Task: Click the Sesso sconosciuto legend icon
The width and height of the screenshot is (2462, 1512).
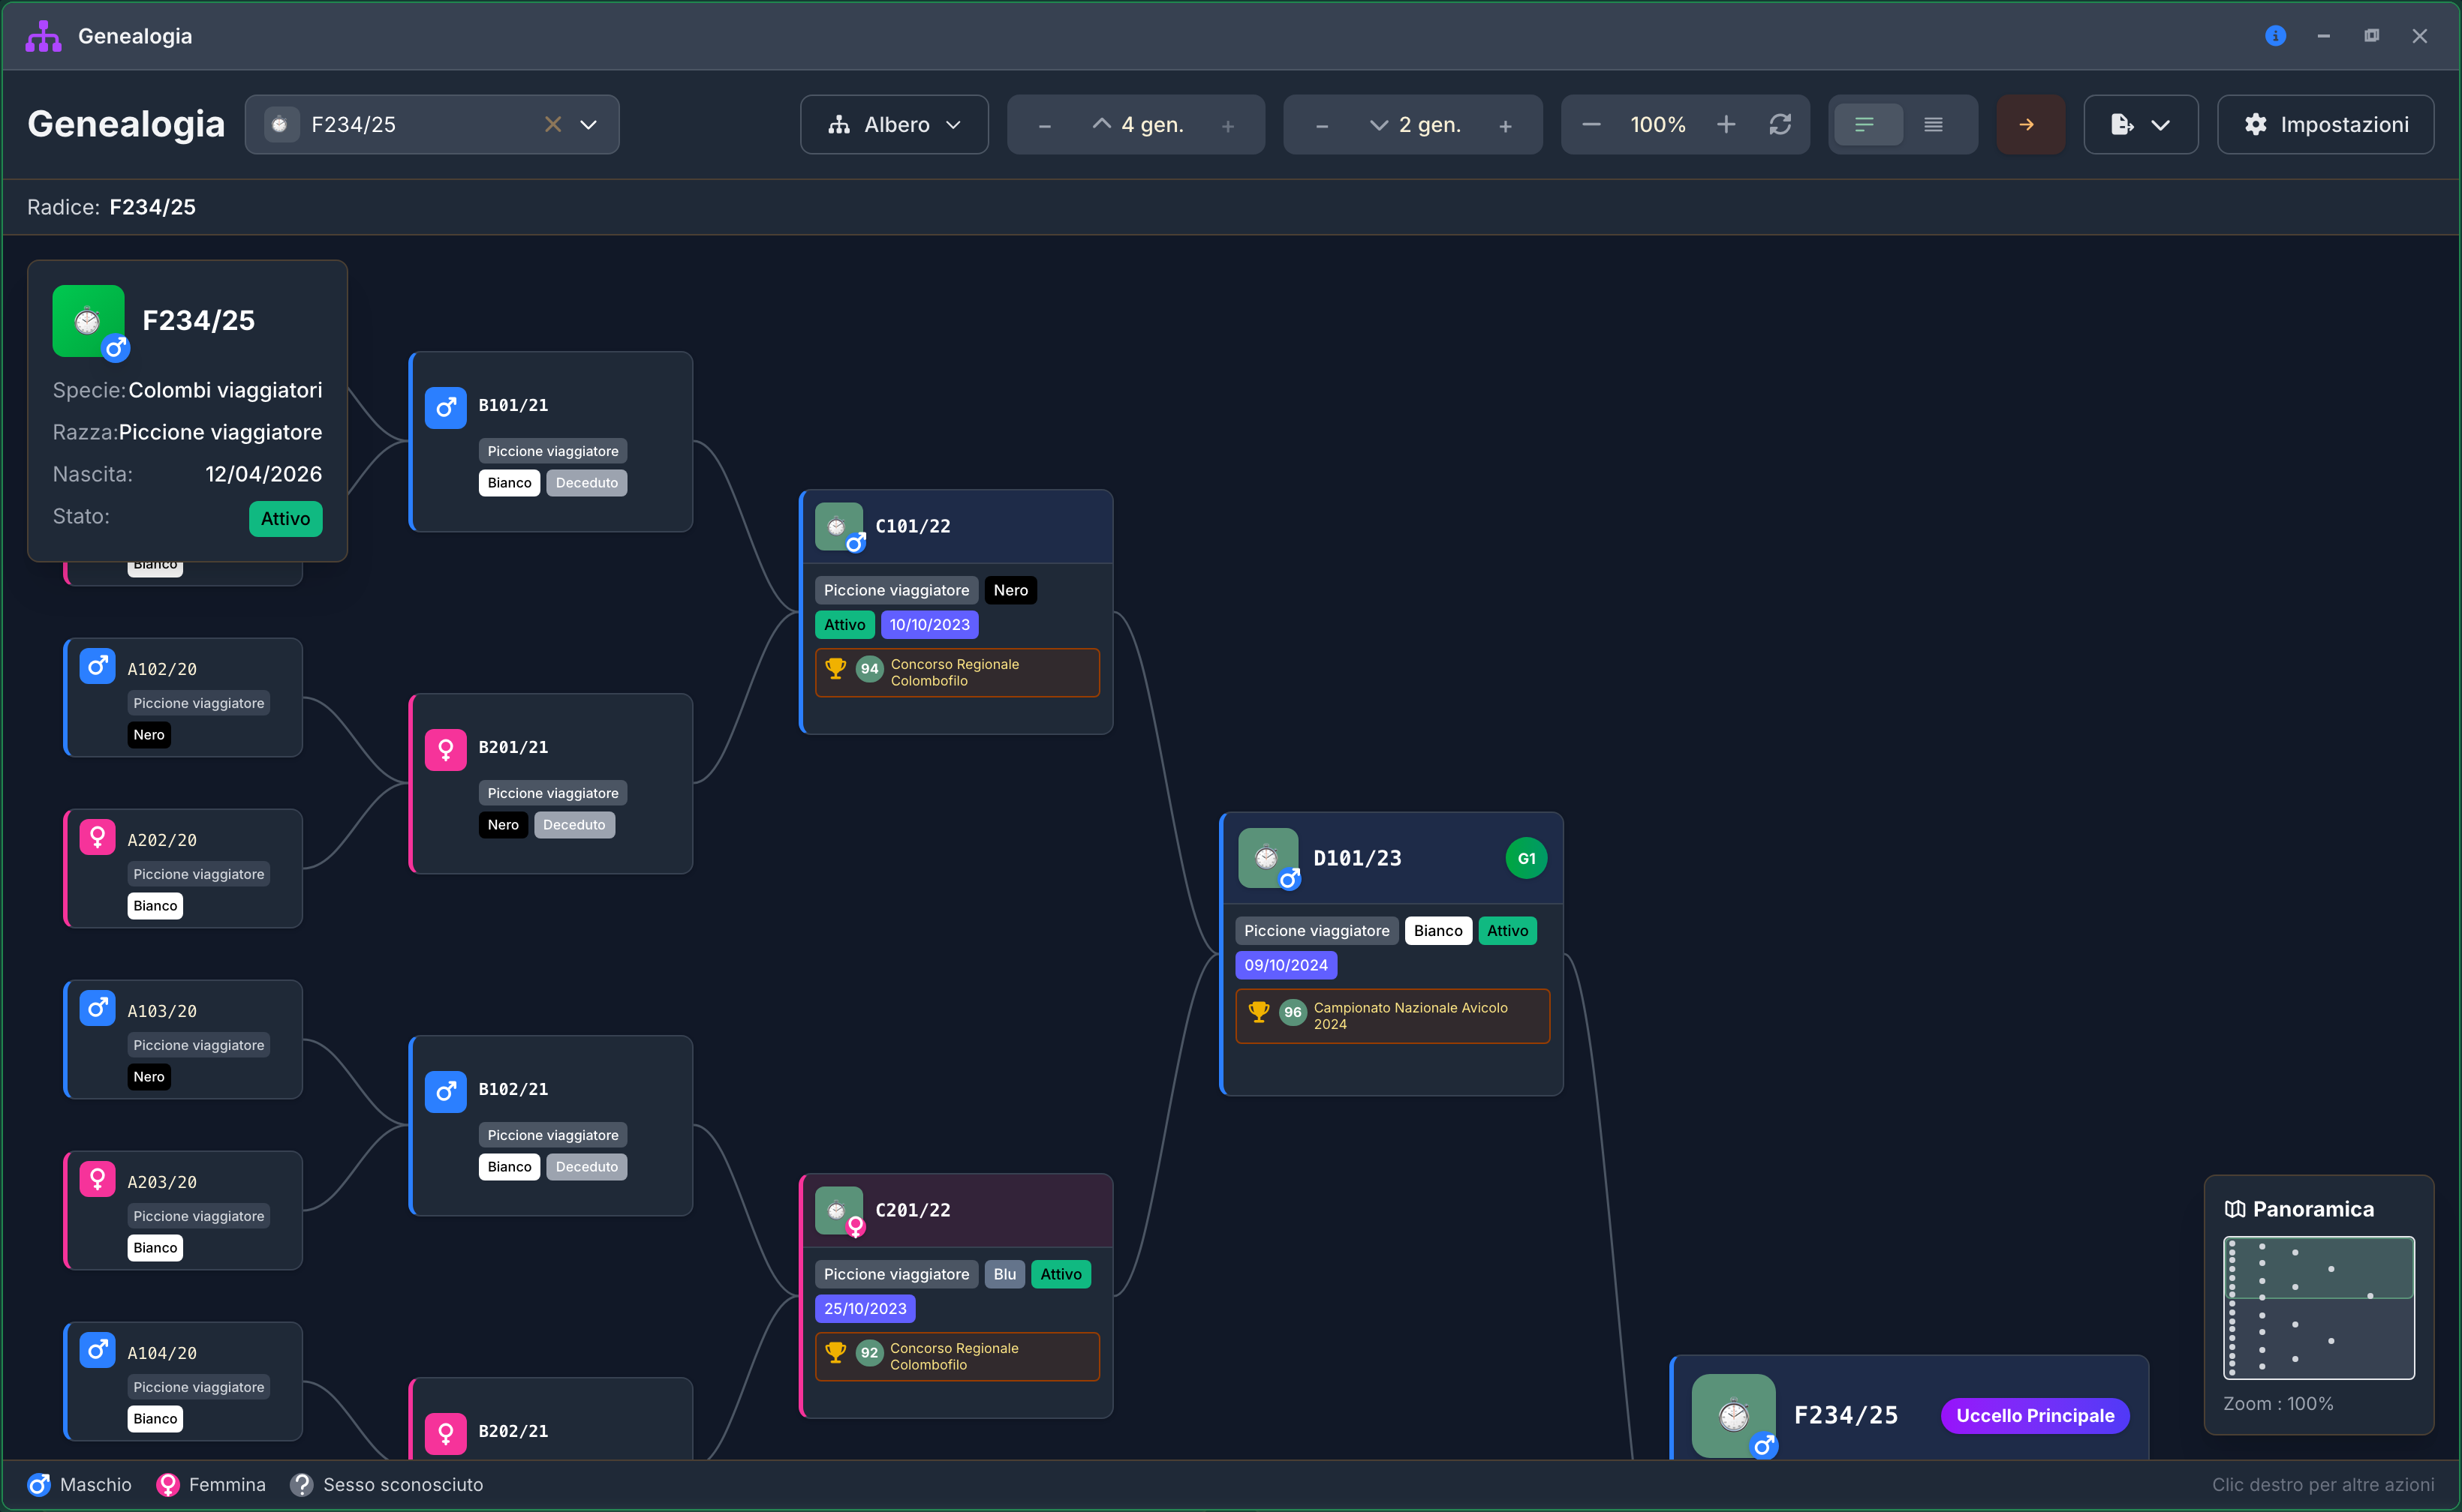Action: (x=301, y=1485)
